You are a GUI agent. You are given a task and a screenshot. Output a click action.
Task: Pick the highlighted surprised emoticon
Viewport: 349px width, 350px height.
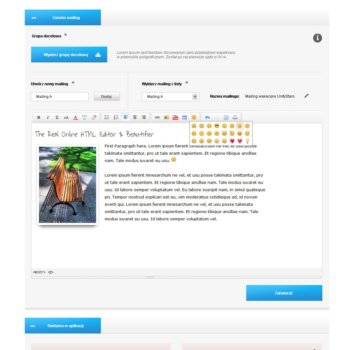click(240, 126)
